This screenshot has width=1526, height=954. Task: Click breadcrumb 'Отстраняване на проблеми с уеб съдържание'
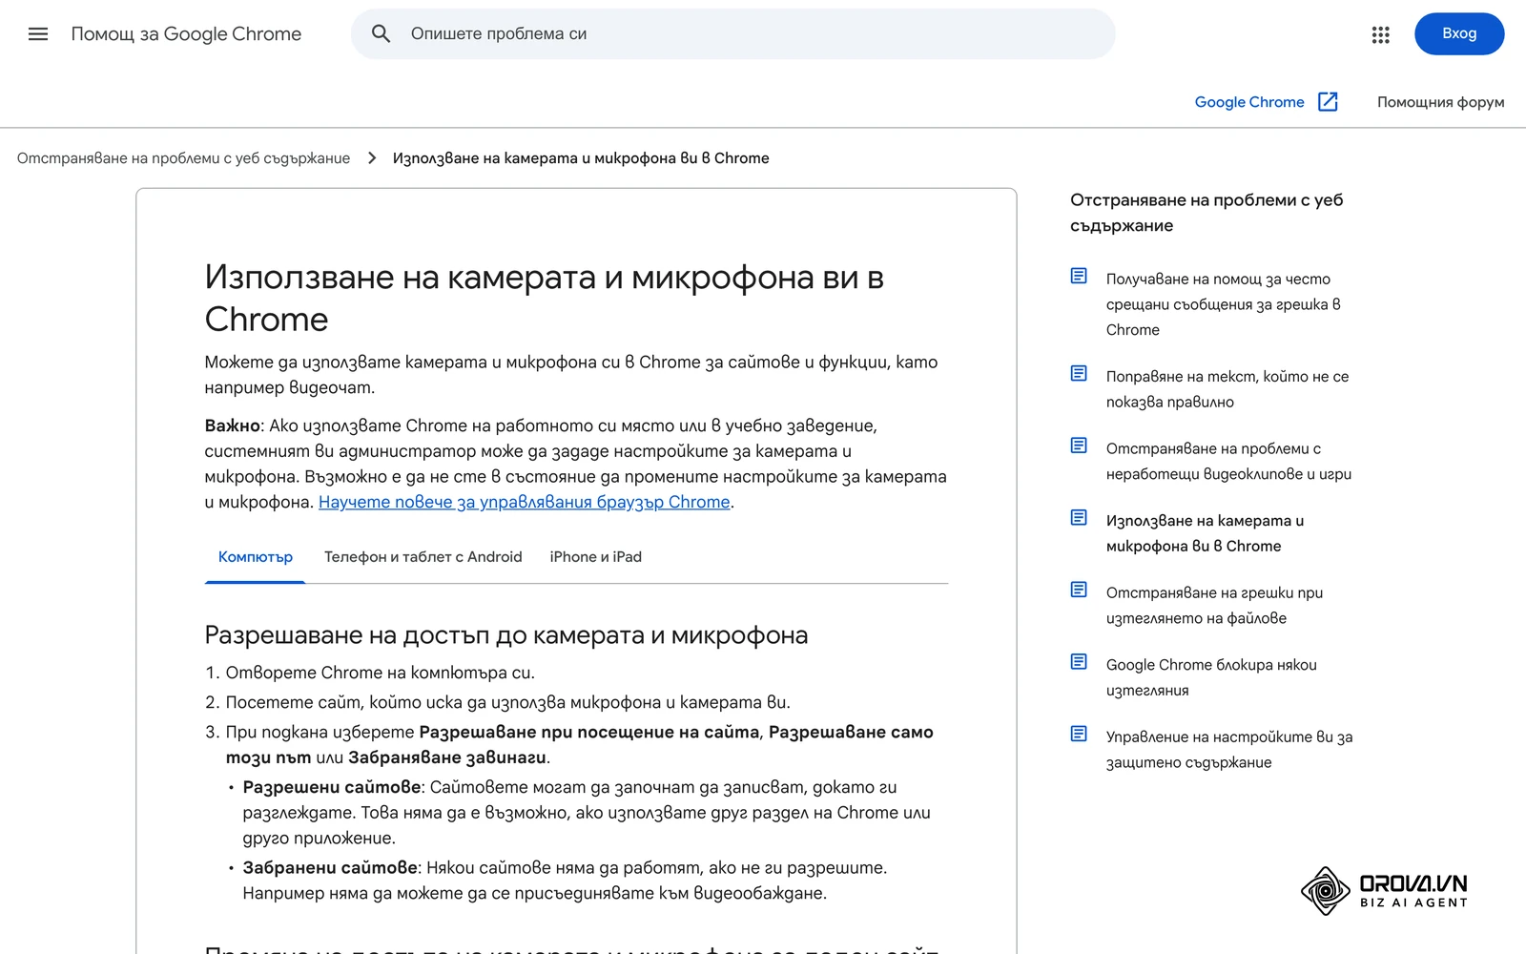click(183, 158)
